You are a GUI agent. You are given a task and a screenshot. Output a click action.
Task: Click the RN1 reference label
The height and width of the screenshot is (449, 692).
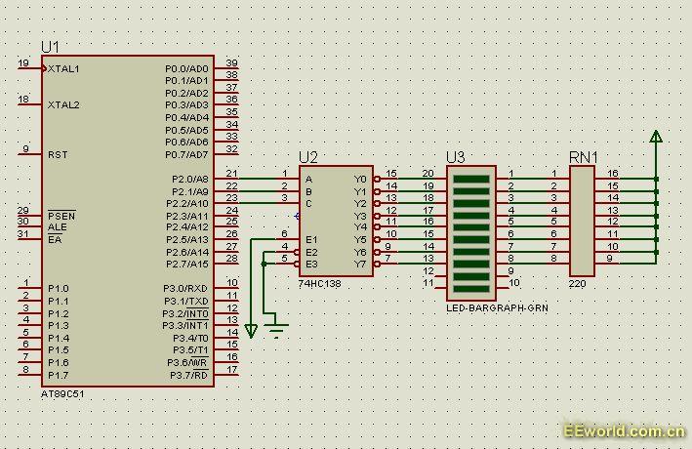click(584, 157)
